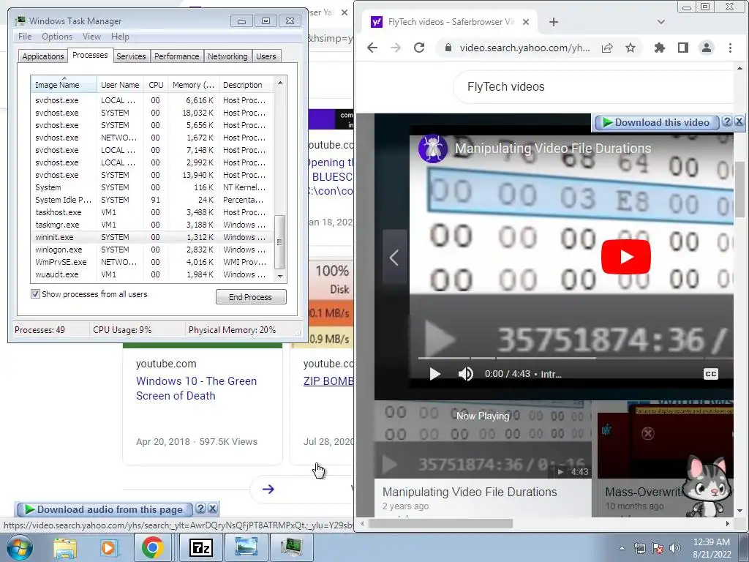Switch to the Networking tab

(x=228, y=56)
